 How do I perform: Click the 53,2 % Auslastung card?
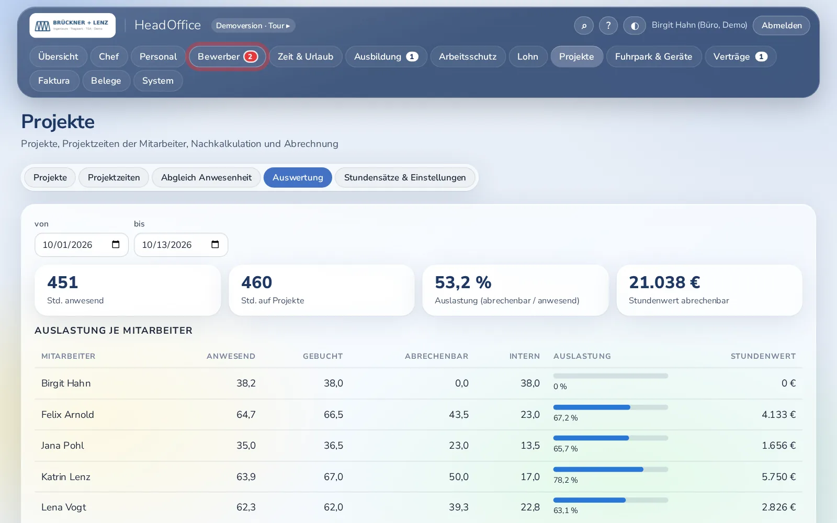click(515, 290)
